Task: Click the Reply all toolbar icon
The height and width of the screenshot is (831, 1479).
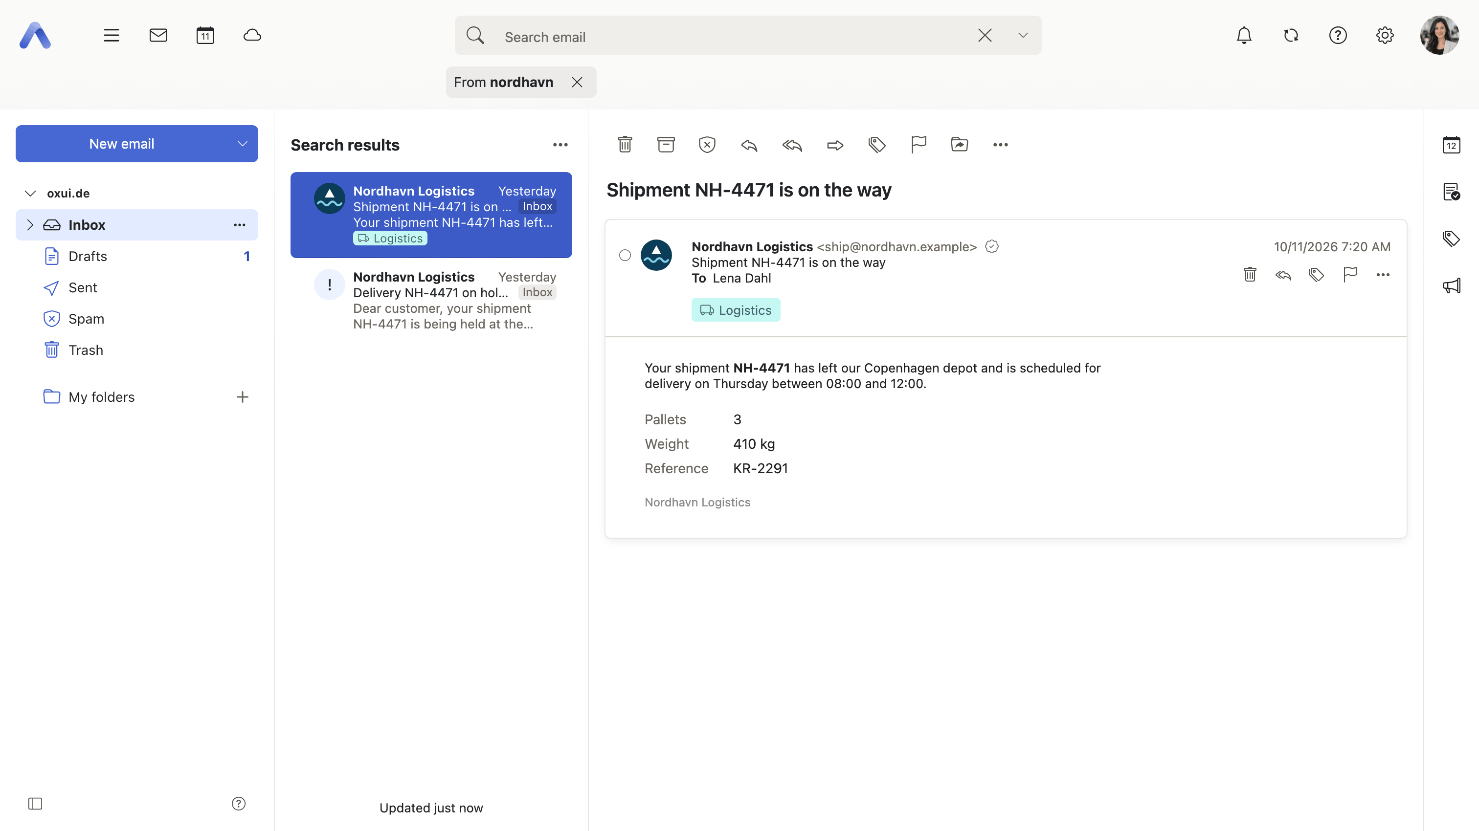Action: (792, 145)
